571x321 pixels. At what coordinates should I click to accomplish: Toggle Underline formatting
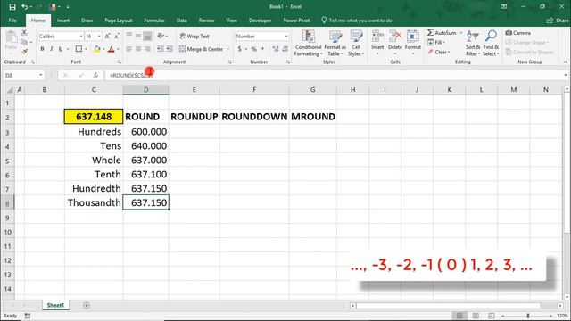coord(61,49)
